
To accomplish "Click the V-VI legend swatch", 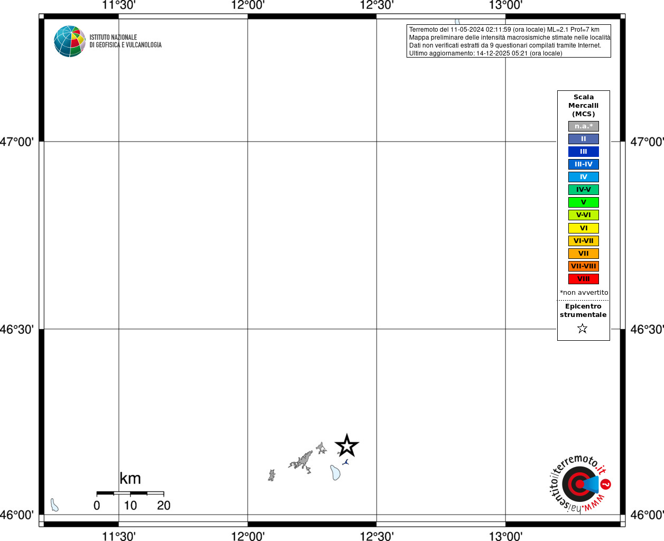I will (x=584, y=215).
